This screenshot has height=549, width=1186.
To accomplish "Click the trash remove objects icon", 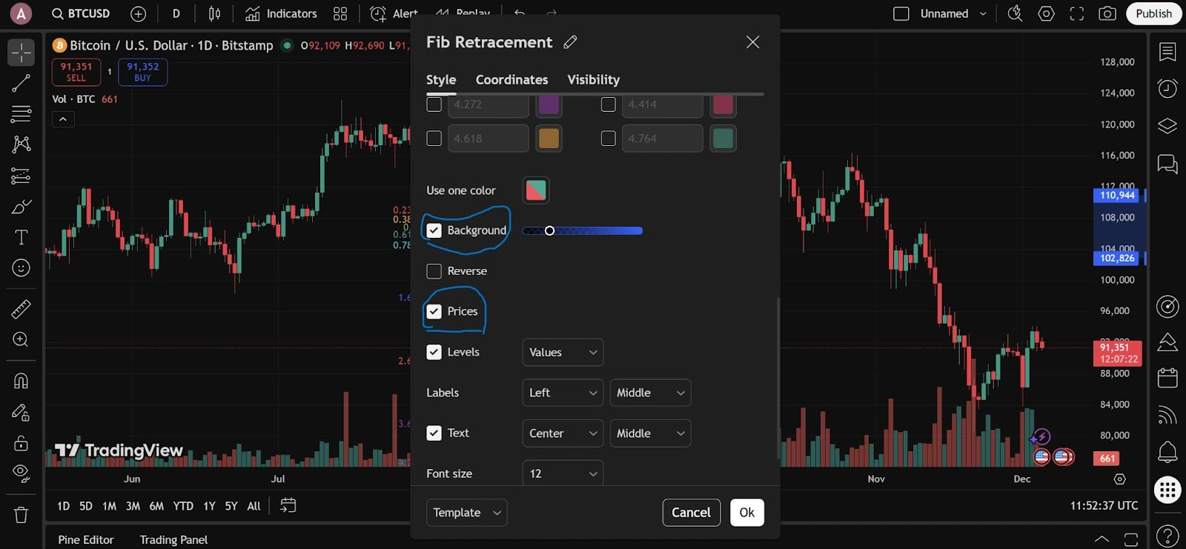I will (21, 514).
